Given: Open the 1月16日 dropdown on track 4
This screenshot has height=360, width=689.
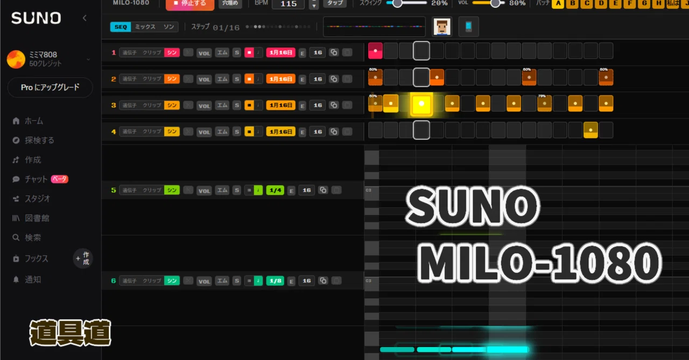Looking at the screenshot, I should click(x=281, y=132).
